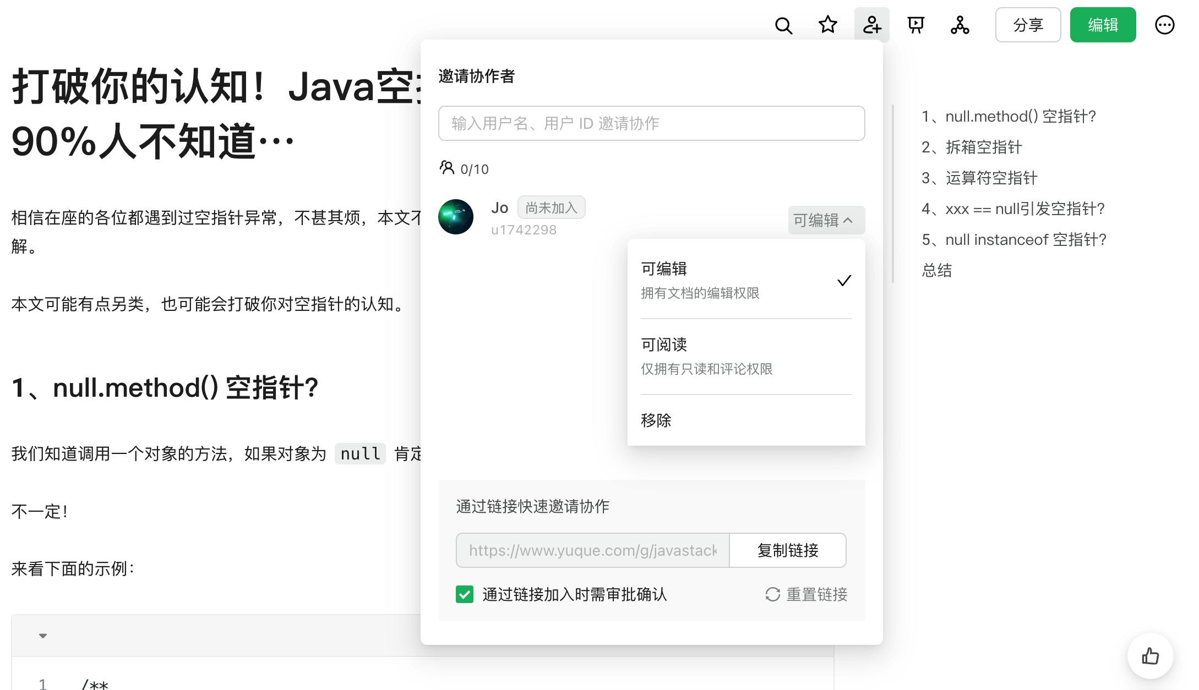The height and width of the screenshot is (690, 1199).
Task: Click Jo's user avatar
Action: pos(456,217)
